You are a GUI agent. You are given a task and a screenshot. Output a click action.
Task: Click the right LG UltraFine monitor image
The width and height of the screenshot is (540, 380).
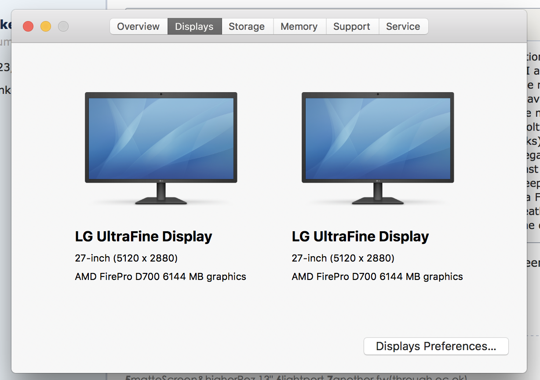pyautogui.click(x=378, y=148)
